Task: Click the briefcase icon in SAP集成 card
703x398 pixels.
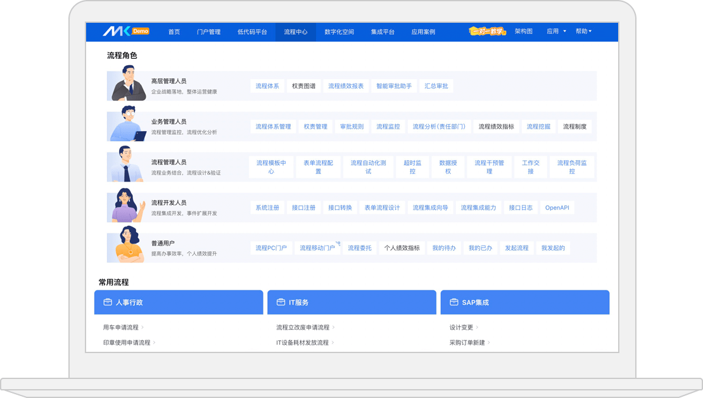Action: (x=453, y=302)
